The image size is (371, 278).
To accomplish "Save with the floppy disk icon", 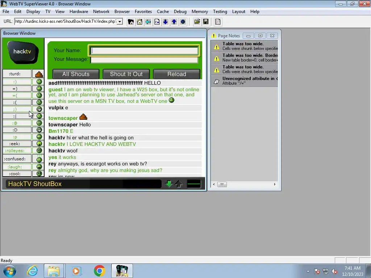I will click(x=206, y=22).
